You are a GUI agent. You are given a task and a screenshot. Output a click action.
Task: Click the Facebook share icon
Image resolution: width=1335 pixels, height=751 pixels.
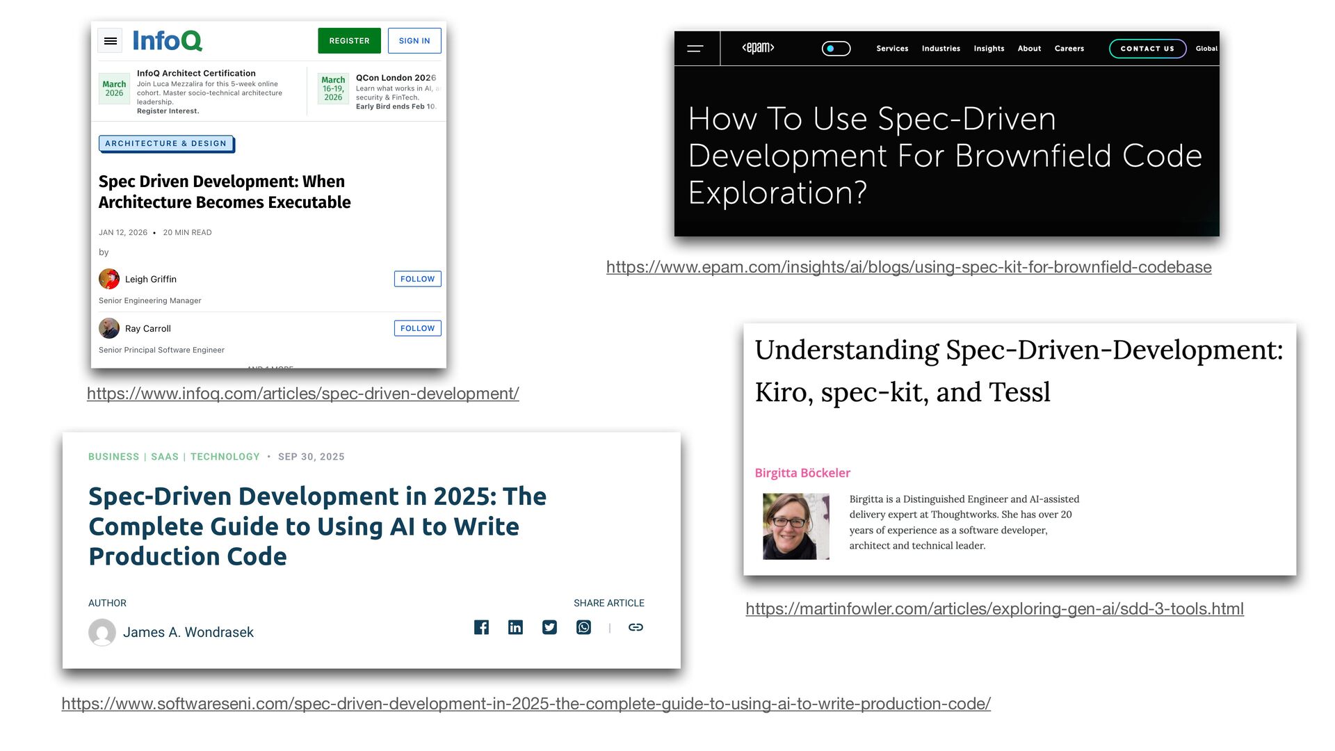click(x=481, y=627)
